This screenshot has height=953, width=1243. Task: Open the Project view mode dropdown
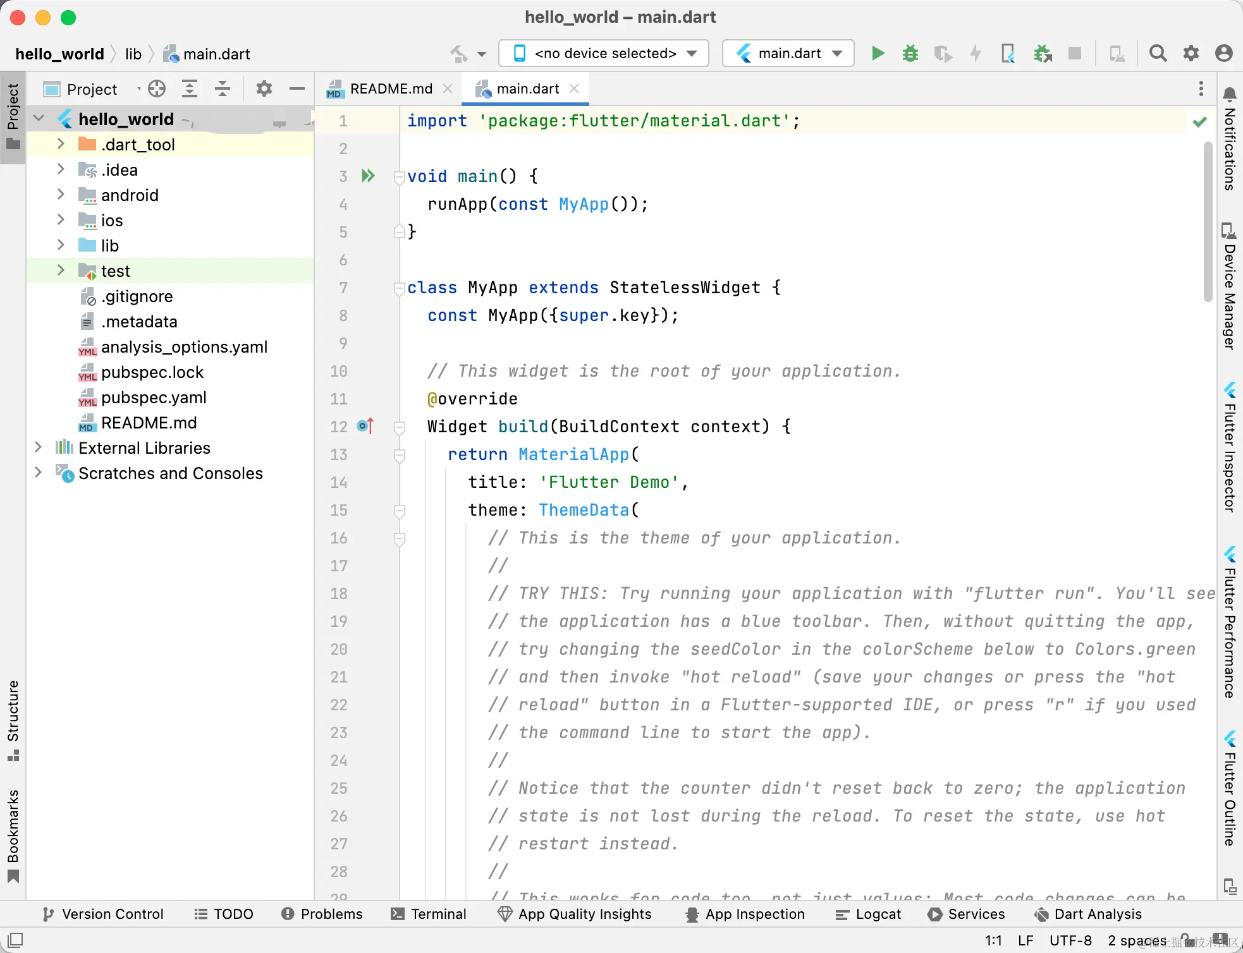pyautogui.click(x=92, y=89)
